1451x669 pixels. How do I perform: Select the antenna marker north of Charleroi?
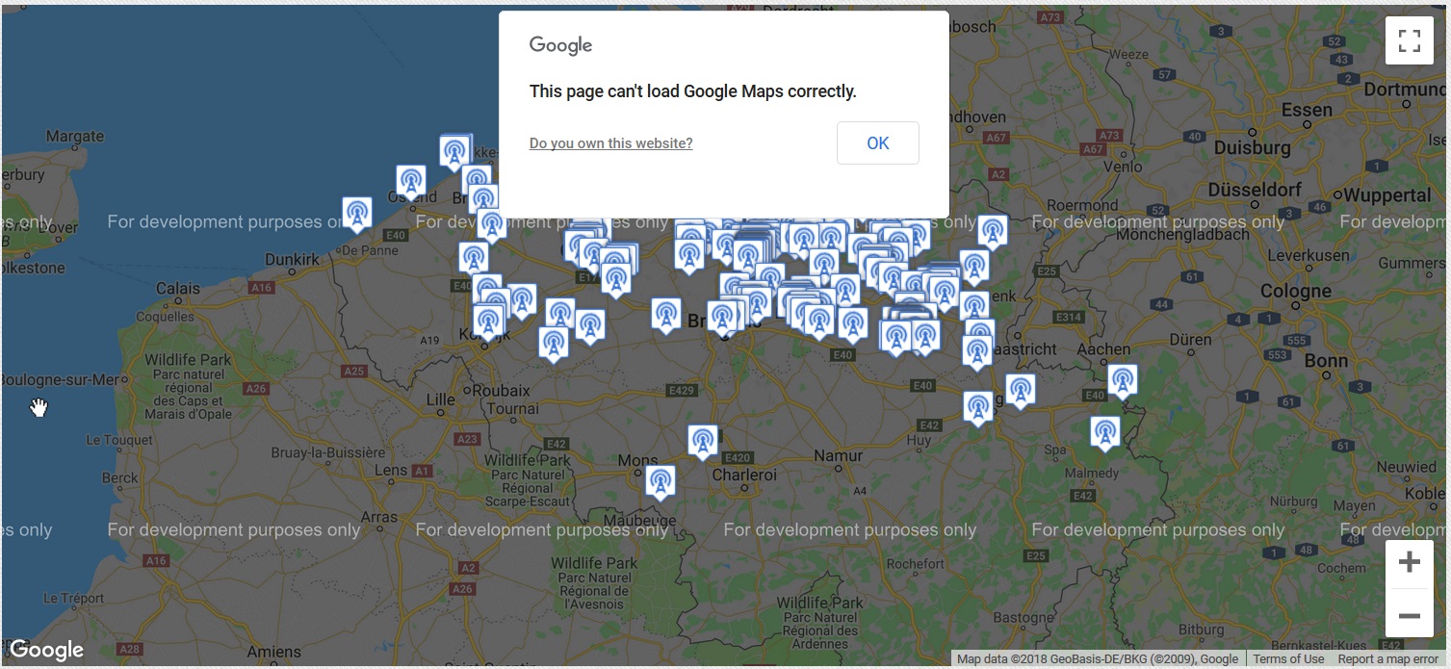703,440
